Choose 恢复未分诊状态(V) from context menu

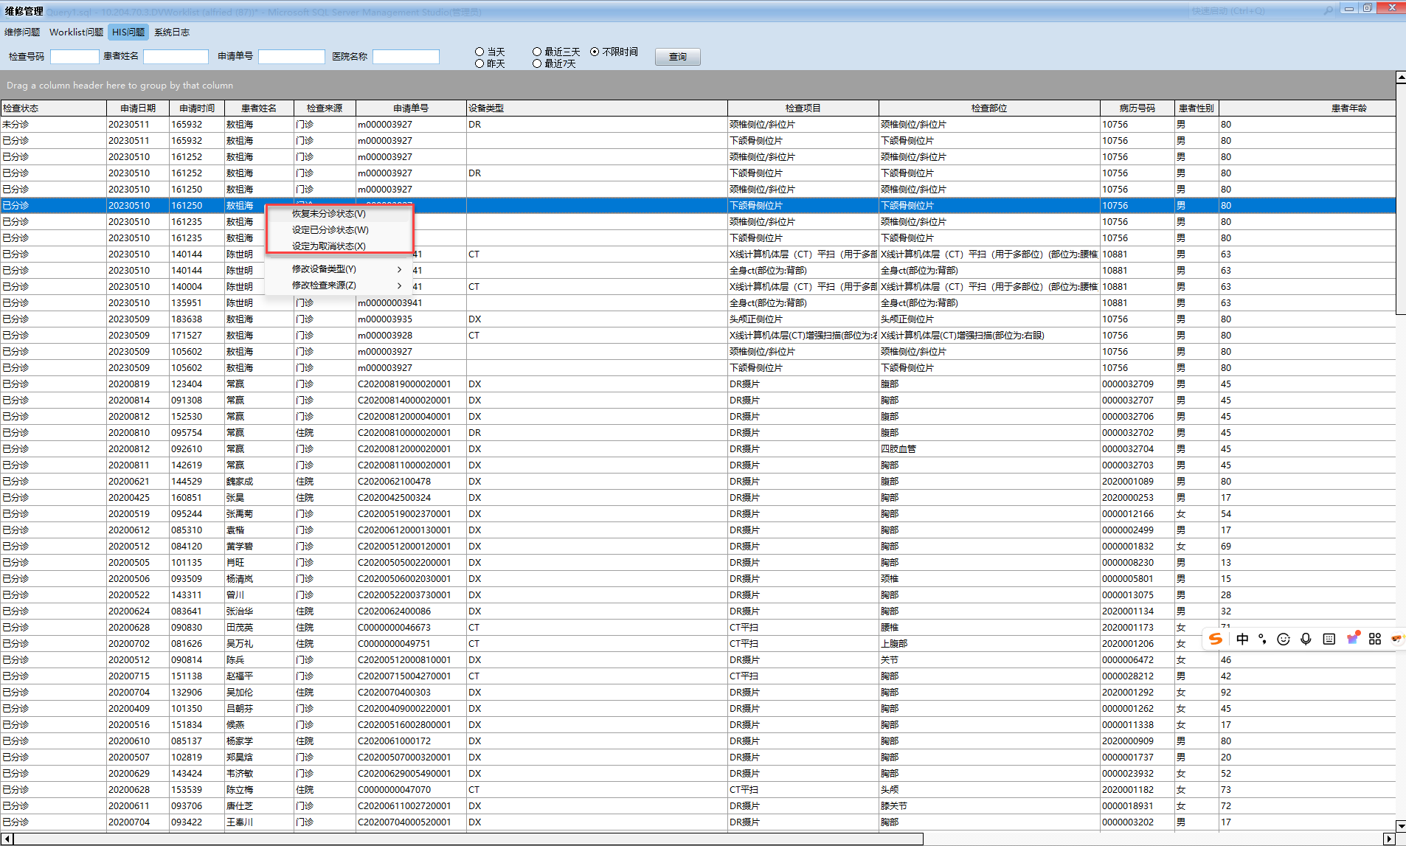pyautogui.click(x=329, y=214)
